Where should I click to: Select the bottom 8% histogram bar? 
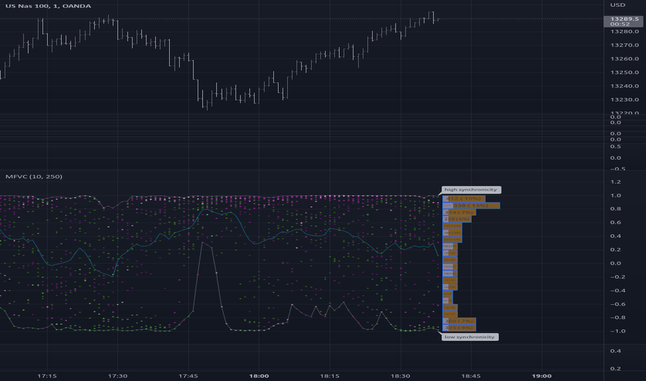[x=459, y=328]
